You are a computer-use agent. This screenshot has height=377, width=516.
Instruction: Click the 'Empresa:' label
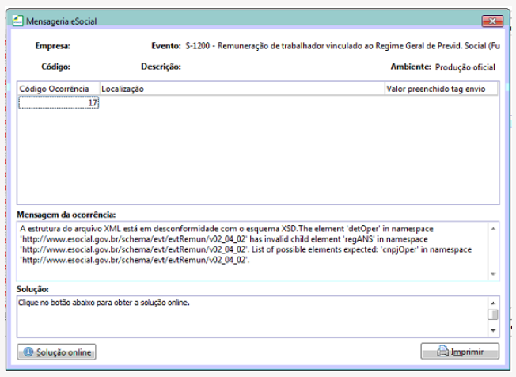[x=53, y=46]
